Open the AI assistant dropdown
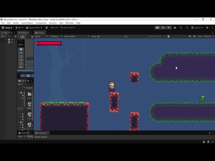The width and height of the screenshot is (215, 161). pyautogui.click(x=54, y=28)
